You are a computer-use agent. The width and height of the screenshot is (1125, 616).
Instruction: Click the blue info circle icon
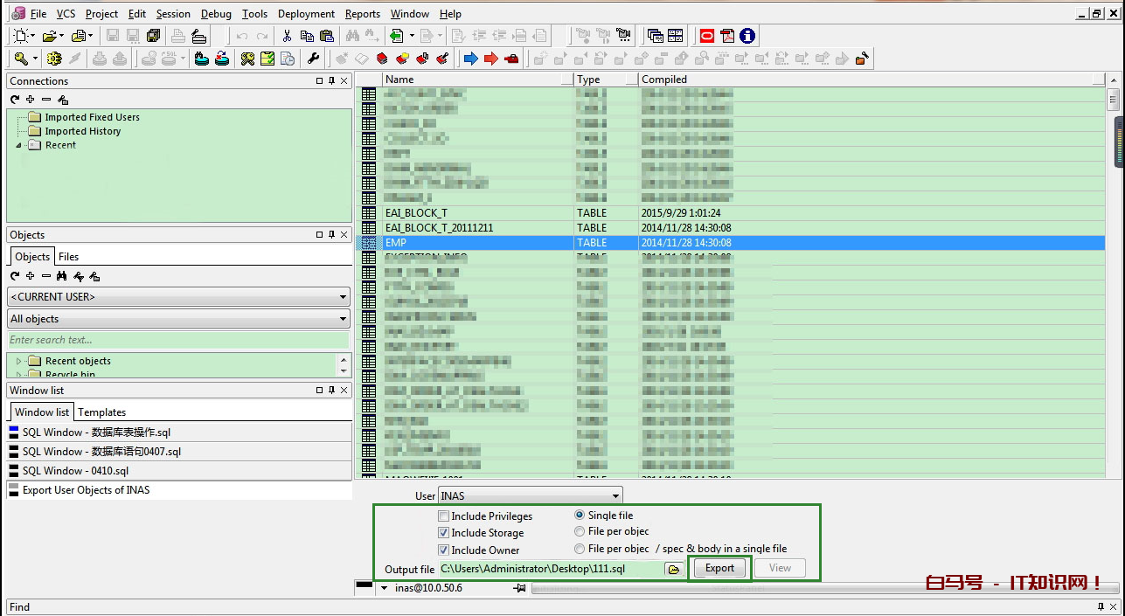pyautogui.click(x=747, y=36)
